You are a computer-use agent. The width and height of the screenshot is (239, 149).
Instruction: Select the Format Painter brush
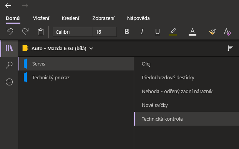coord(212,32)
